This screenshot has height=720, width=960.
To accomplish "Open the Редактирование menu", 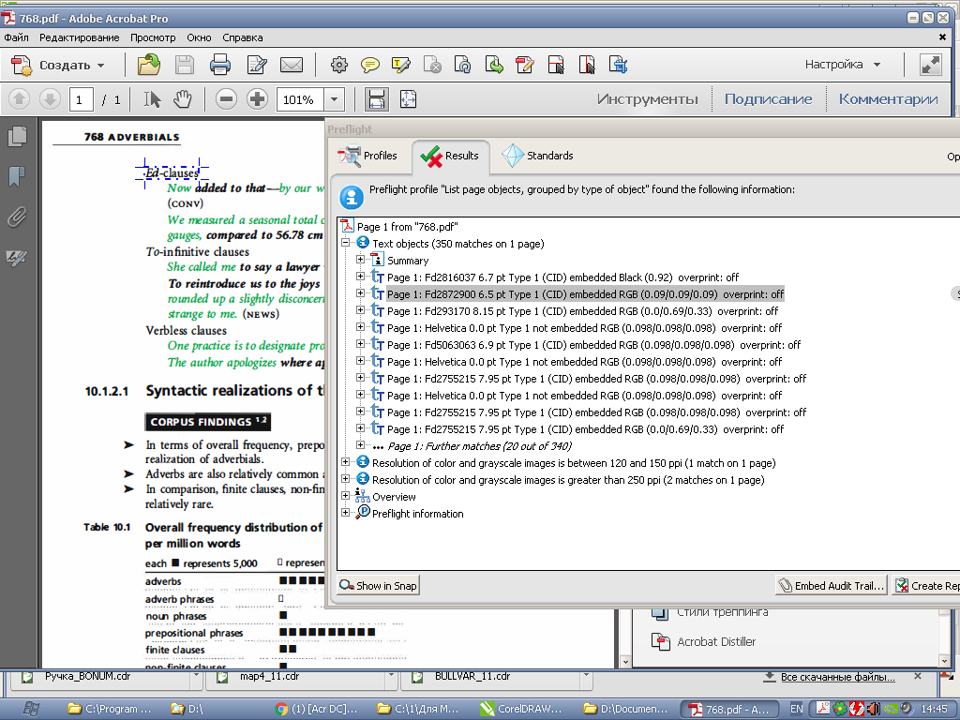I will (80, 37).
